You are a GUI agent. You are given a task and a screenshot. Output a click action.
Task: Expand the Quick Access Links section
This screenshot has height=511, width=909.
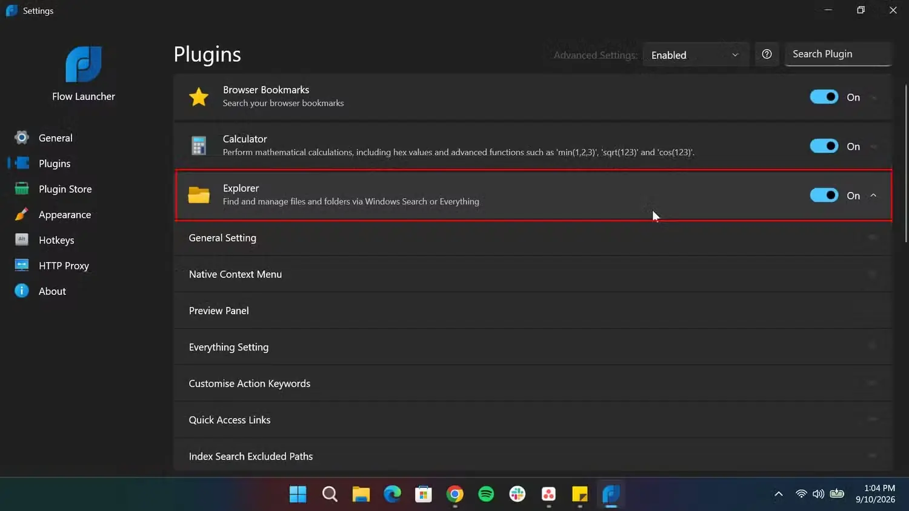533,420
